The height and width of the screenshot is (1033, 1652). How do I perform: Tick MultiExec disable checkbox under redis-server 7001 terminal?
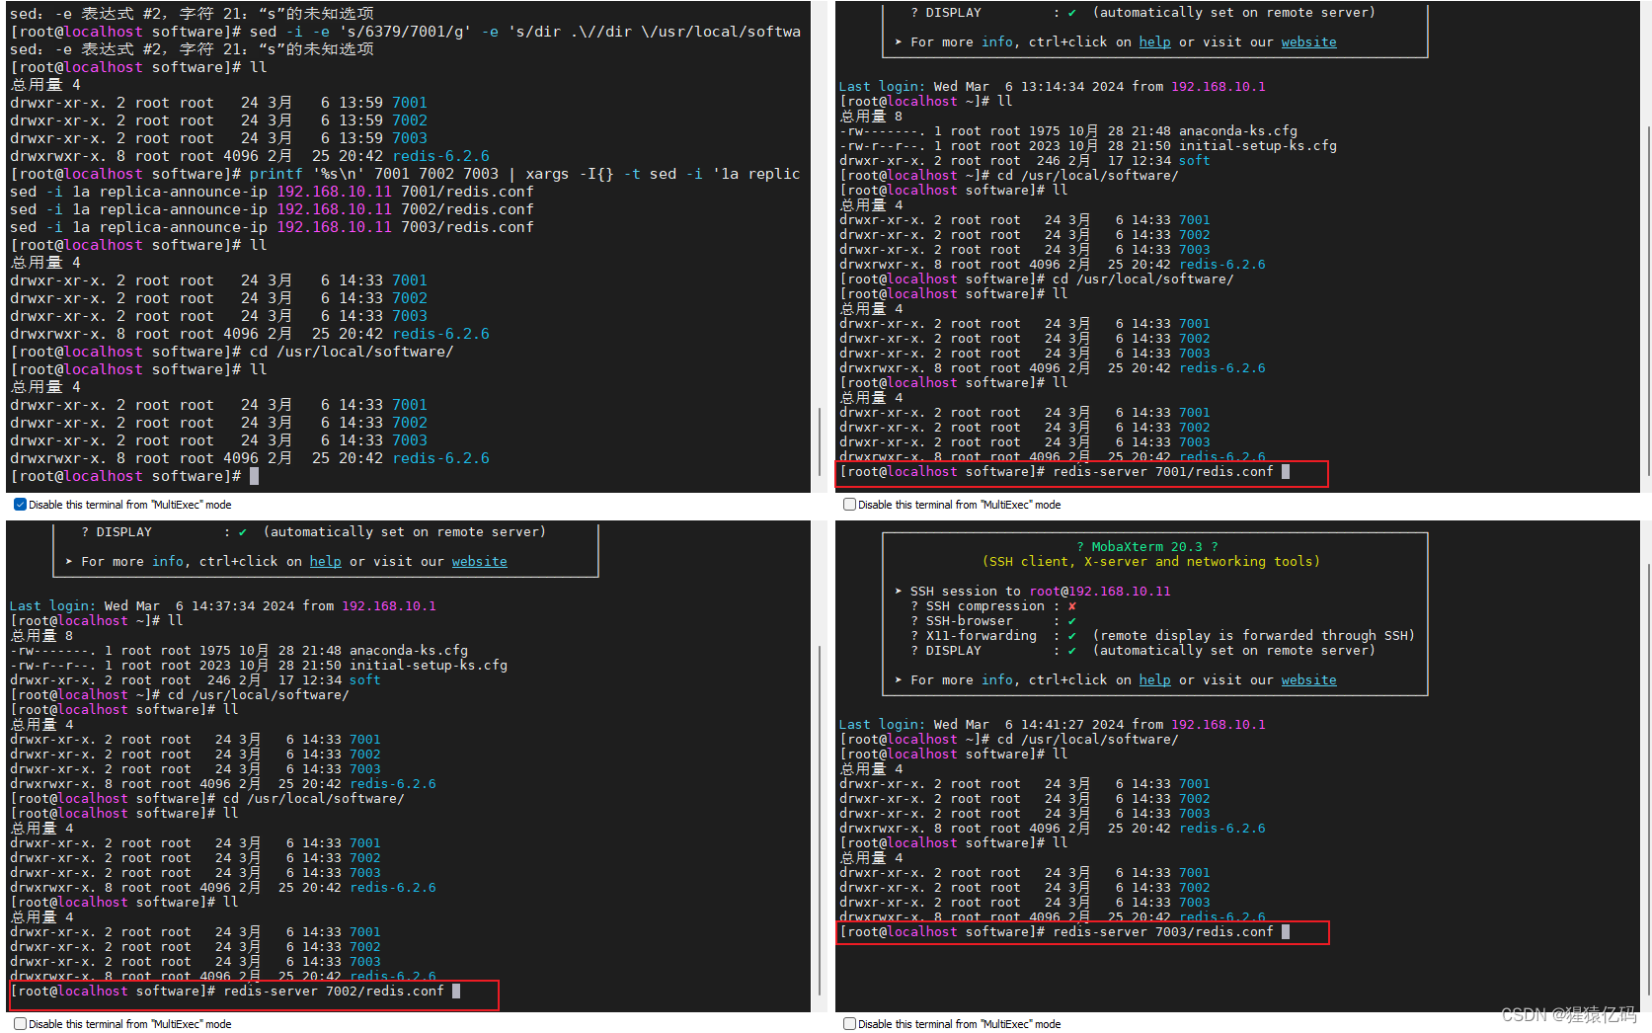[x=849, y=505]
